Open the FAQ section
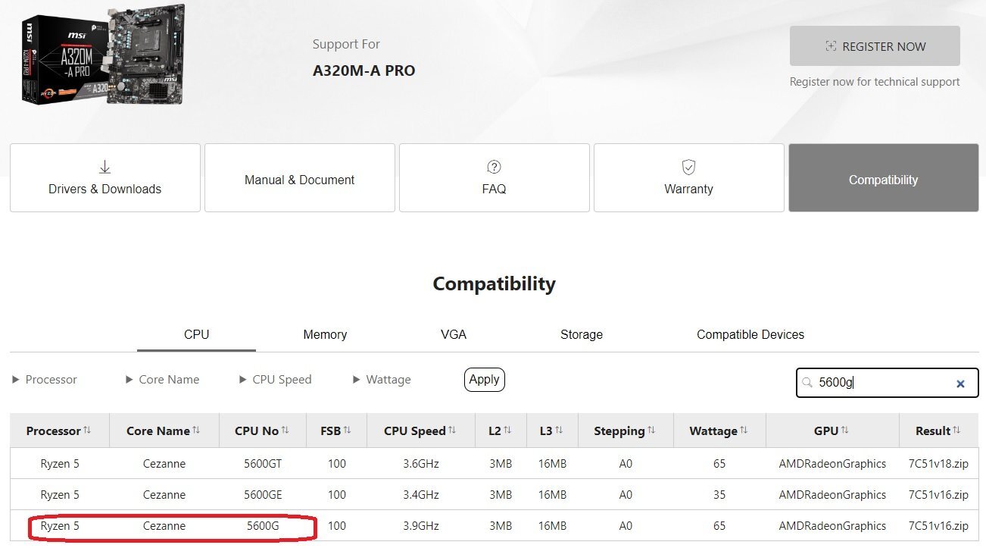The image size is (986, 548). tap(495, 178)
